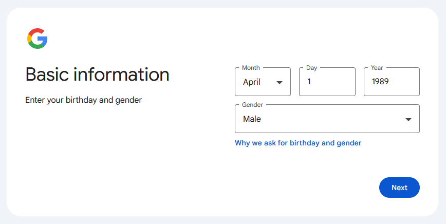Expand the Gender dropdown
The height and width of the screenshot is (224, 446).
327,119
